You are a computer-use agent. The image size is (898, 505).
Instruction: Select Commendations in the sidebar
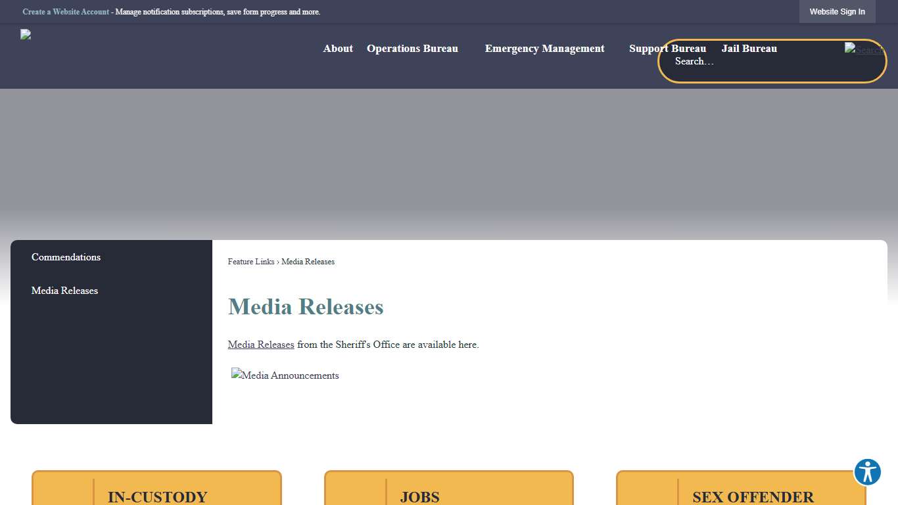[66, 257]
